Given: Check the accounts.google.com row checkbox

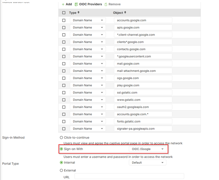Looking at the screenshot, I should click(x=64, y=20).
